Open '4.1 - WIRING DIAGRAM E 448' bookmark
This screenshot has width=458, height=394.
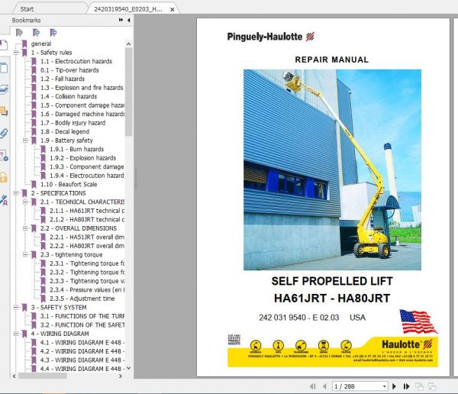pos(82,342)
